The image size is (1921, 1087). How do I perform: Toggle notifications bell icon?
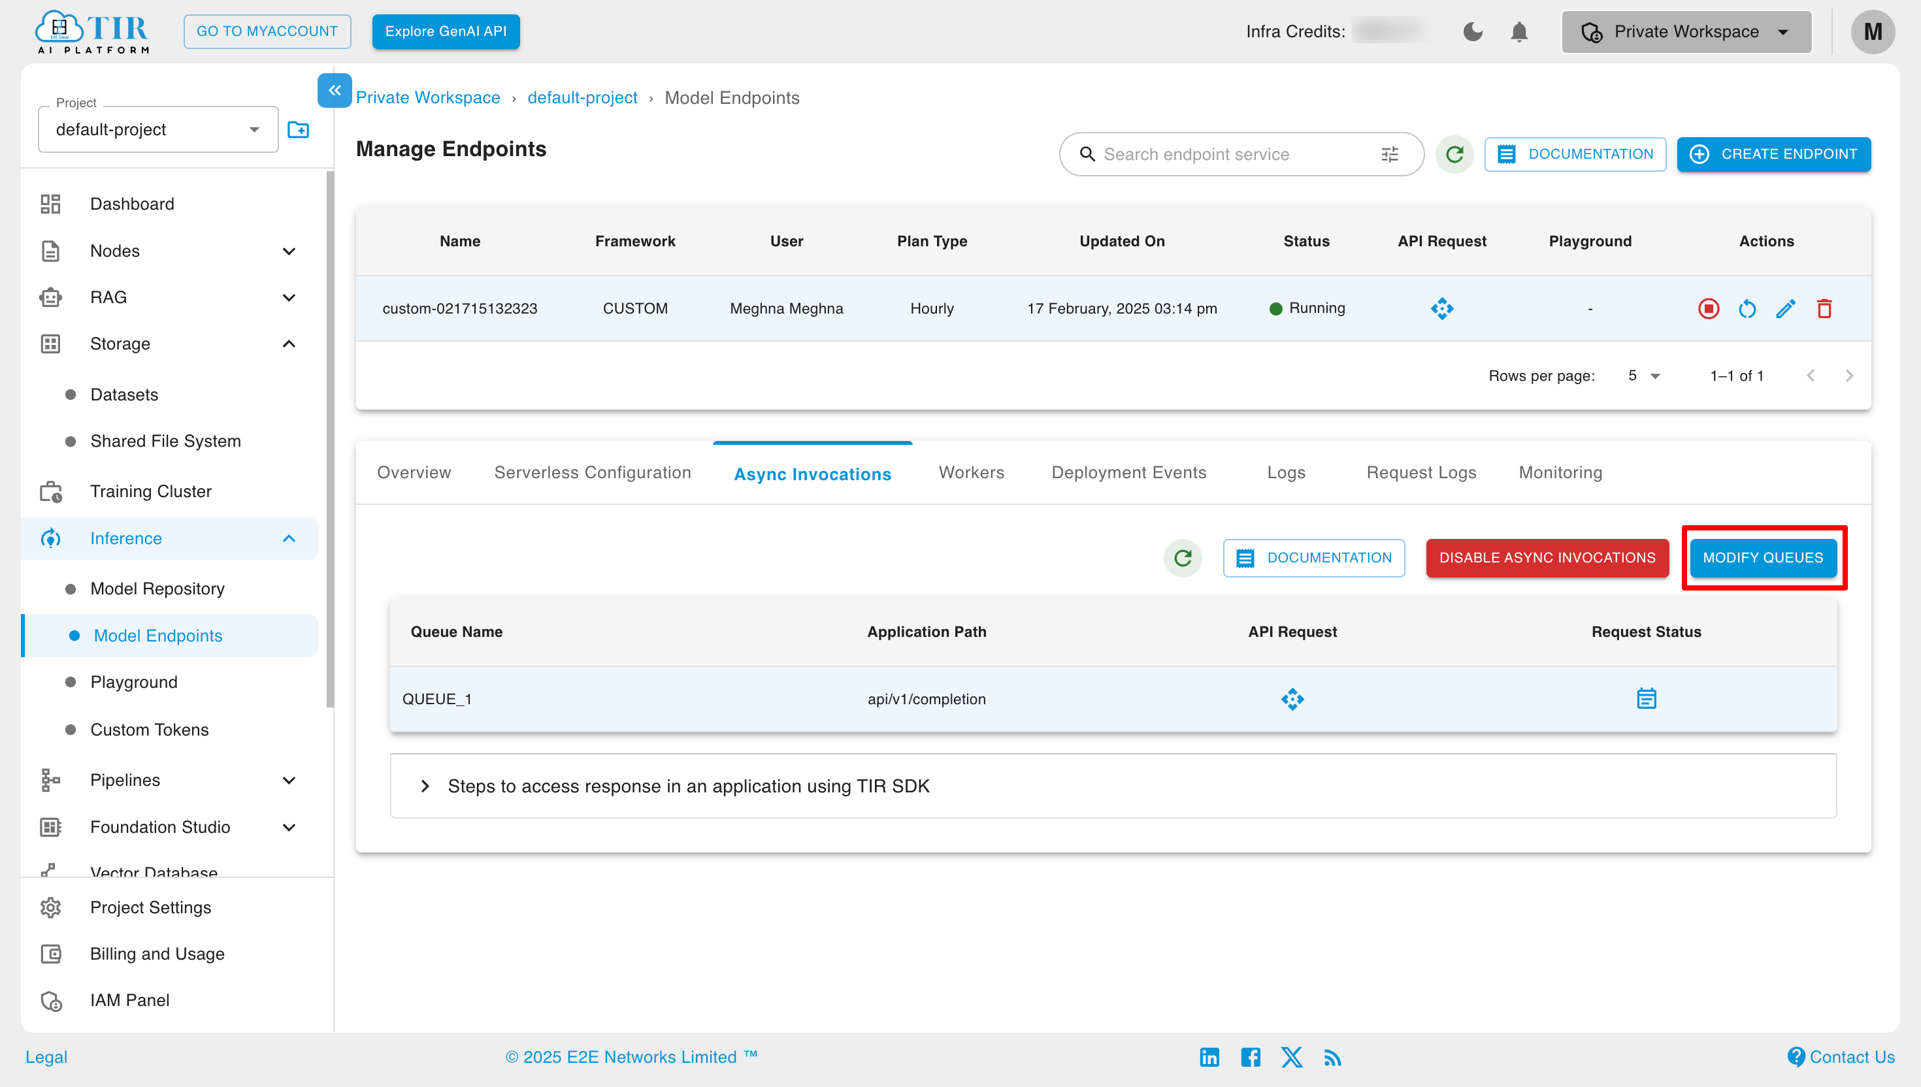(1520, 31)
